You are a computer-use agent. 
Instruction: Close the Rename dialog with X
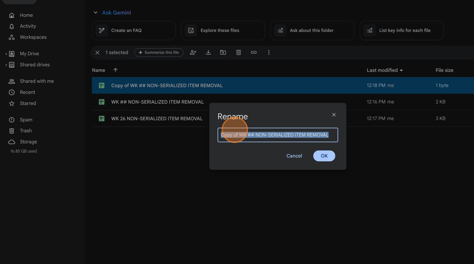[x=334, y=115]
